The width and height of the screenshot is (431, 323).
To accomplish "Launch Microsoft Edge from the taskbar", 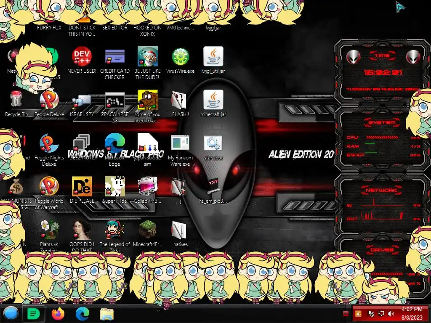I will pos(82,313).
